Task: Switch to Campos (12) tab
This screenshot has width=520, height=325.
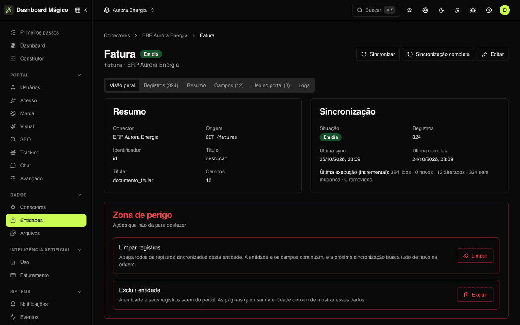Action: point(229,85)
